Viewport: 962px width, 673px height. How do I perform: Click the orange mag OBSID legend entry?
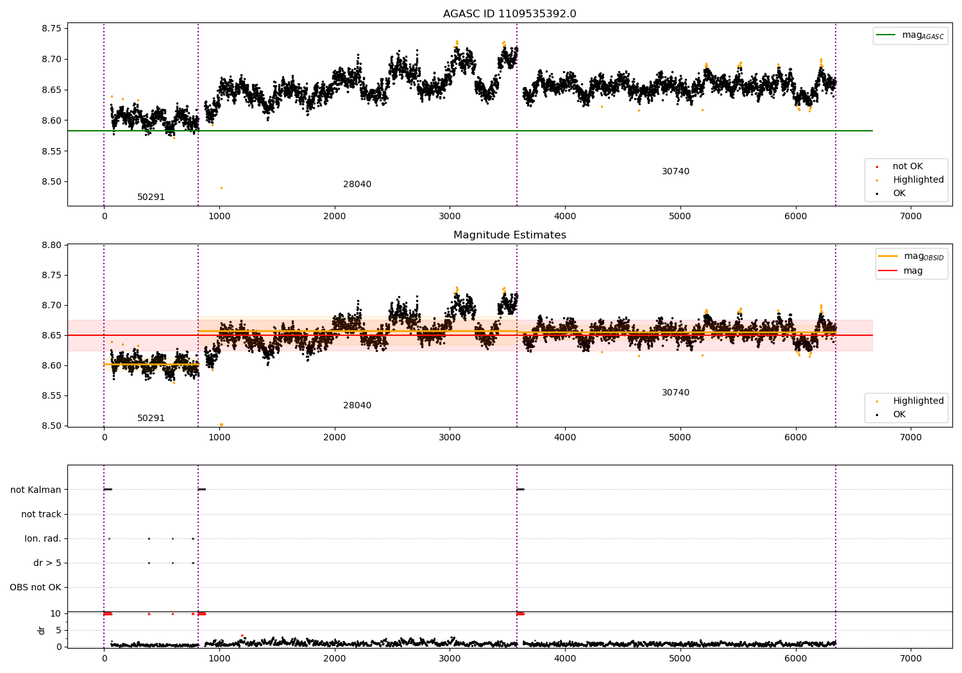(911, 256)
